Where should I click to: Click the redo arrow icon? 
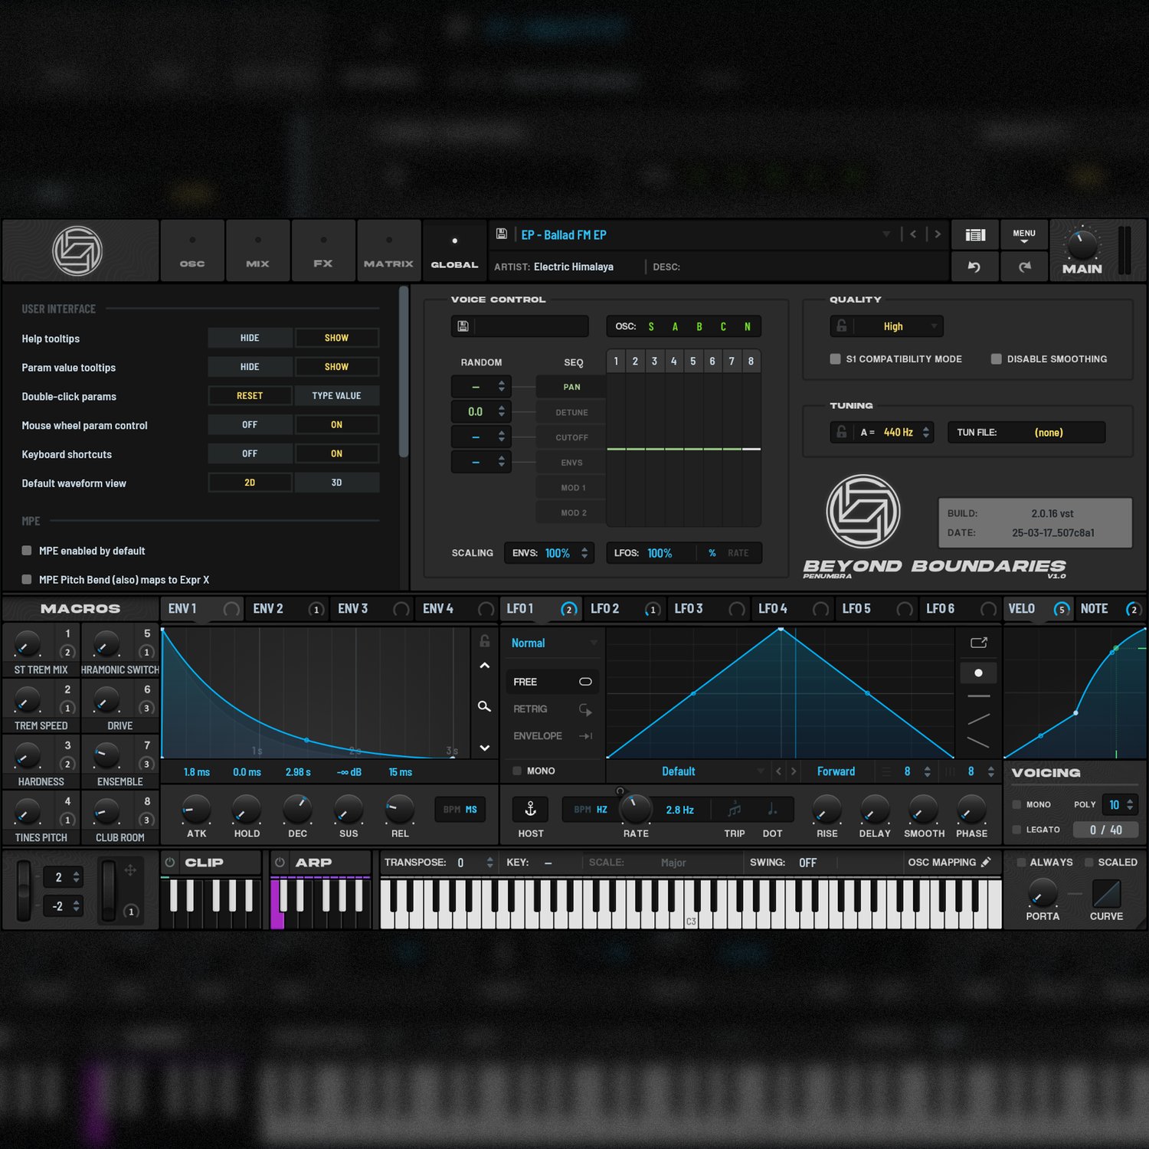[x=1024, y=267]
